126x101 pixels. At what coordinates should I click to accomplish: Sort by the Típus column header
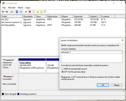pos(41,16)
